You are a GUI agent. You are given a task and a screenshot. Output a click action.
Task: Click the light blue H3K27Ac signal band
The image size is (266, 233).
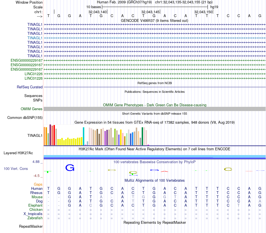click(155, 156)
